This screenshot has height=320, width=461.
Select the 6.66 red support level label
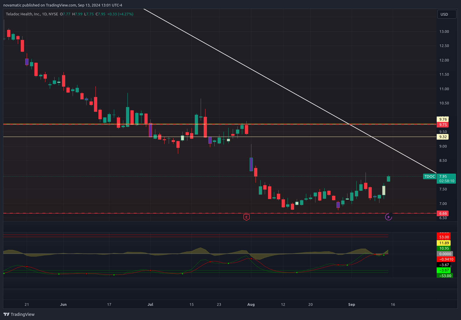[443, 214]
